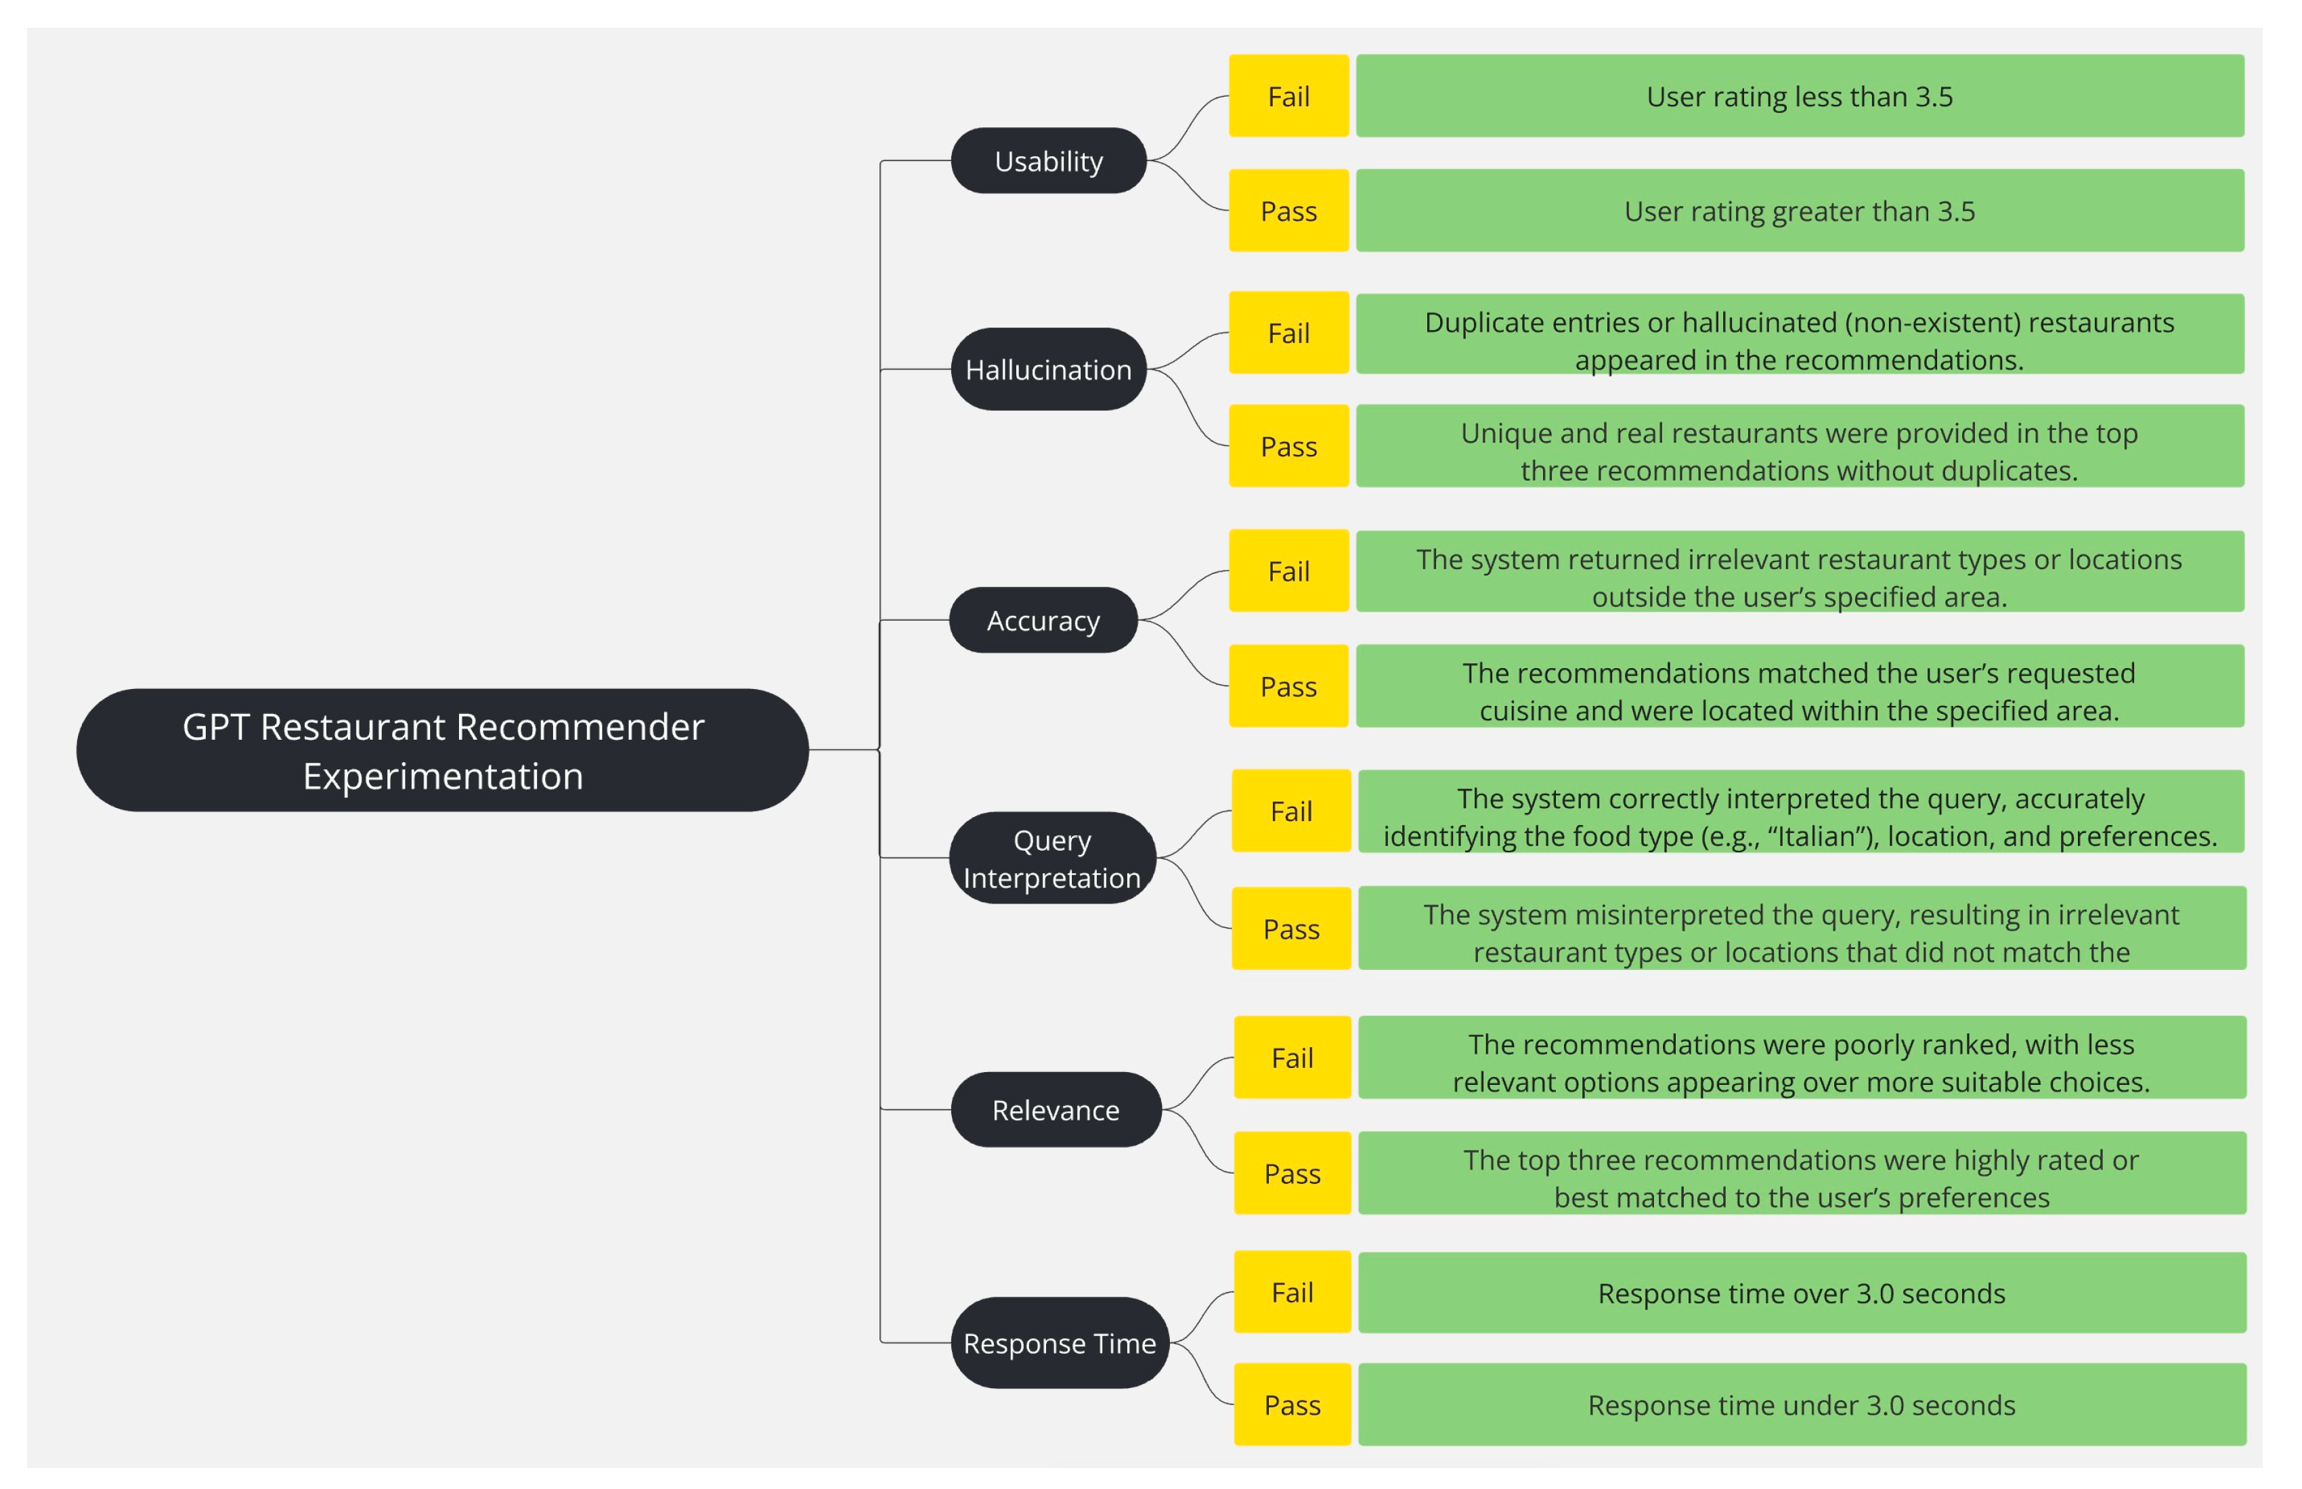This screenshot has height=1489, width=2302.
Task: Select the "recommendations were poorly ranked" description box
Action: tap(1801, 1058)
